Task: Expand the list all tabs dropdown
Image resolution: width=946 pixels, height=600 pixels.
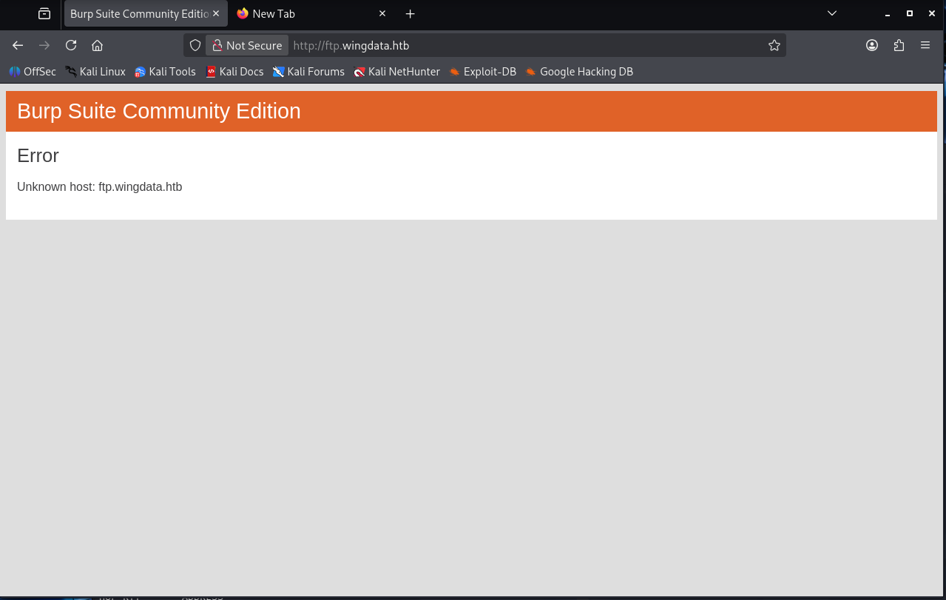Action: (832, 13)
